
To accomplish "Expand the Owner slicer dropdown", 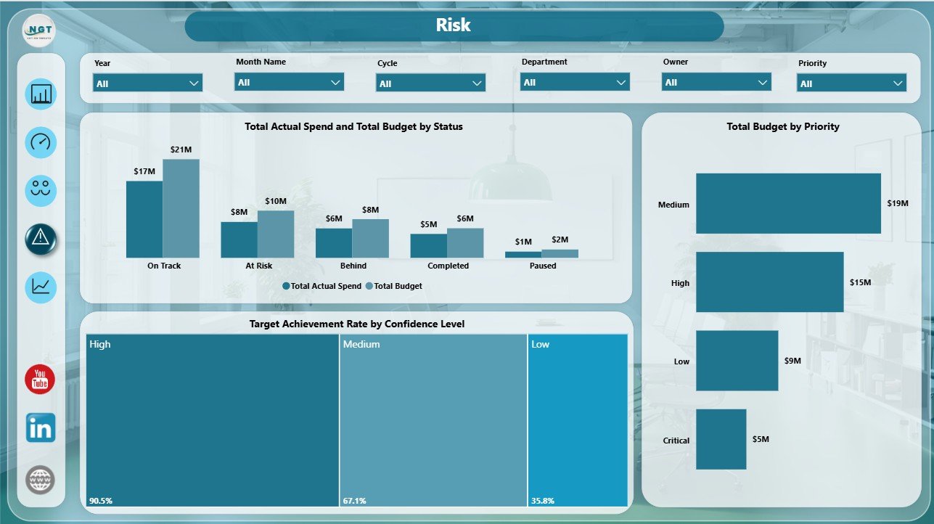I will click(x=716, y=82).
